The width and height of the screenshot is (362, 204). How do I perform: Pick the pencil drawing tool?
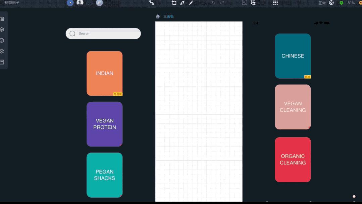[191, 3]
